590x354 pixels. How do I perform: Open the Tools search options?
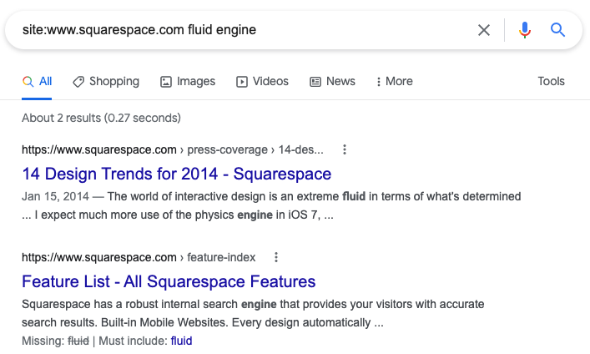551,82
